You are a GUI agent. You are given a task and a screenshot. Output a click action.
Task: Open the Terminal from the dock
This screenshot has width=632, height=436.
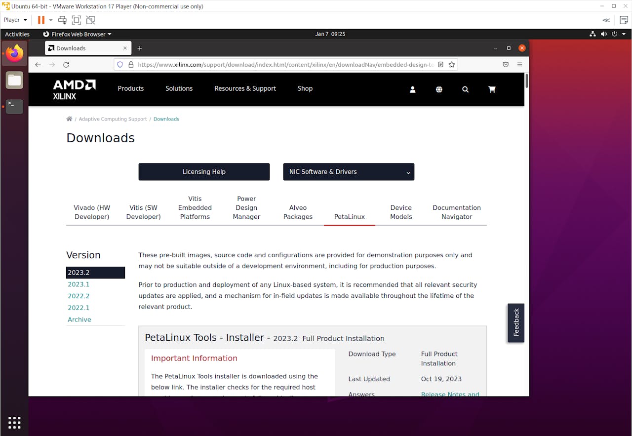[x=14, y=106]
